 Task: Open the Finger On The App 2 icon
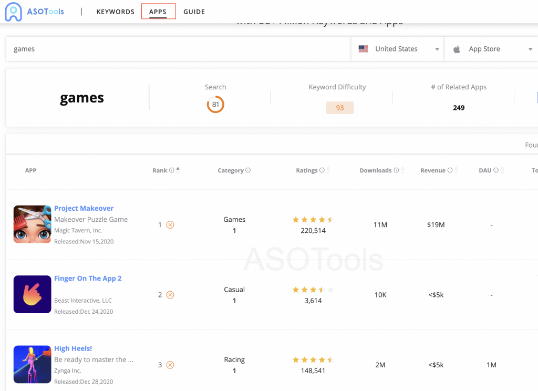point(32,294)
